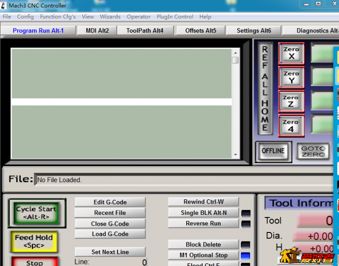Toggle Block Delete option
339x266 pixels.
203,245
